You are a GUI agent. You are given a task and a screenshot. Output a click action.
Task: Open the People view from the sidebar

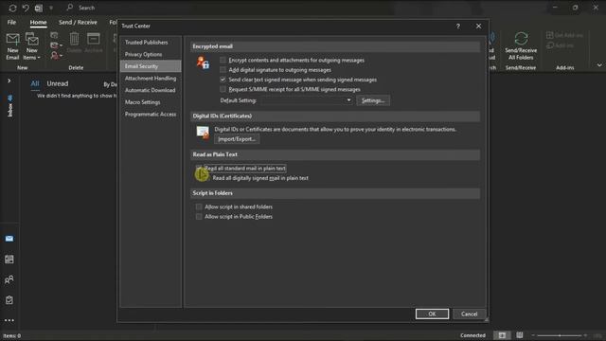9,279
